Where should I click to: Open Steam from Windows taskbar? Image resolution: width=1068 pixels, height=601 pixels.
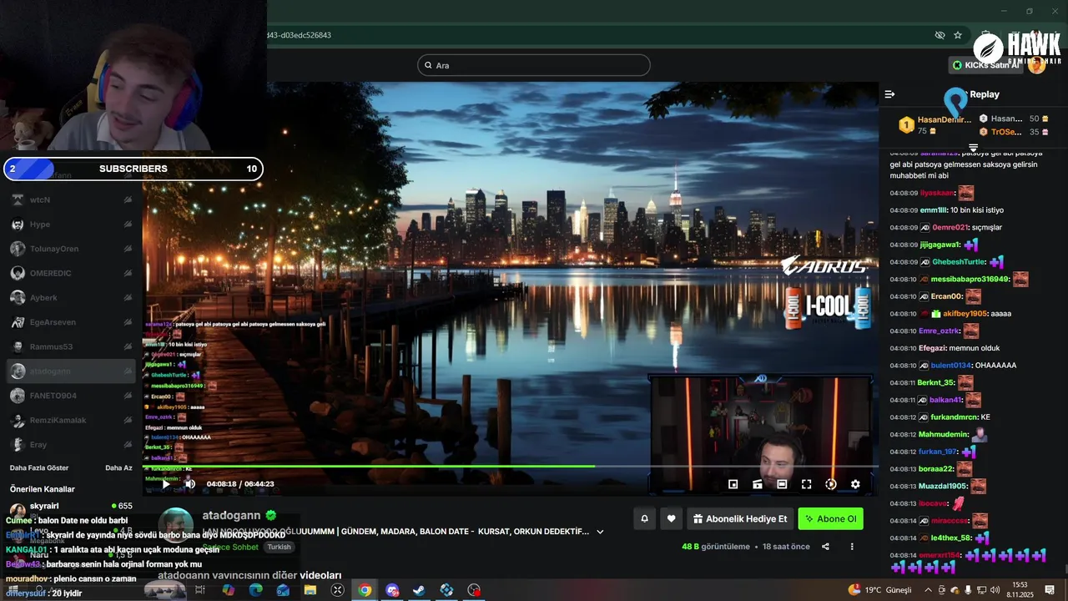point(420,590)
